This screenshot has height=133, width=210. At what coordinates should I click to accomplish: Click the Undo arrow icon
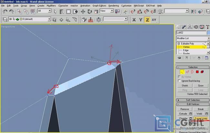tap(5, 12)
